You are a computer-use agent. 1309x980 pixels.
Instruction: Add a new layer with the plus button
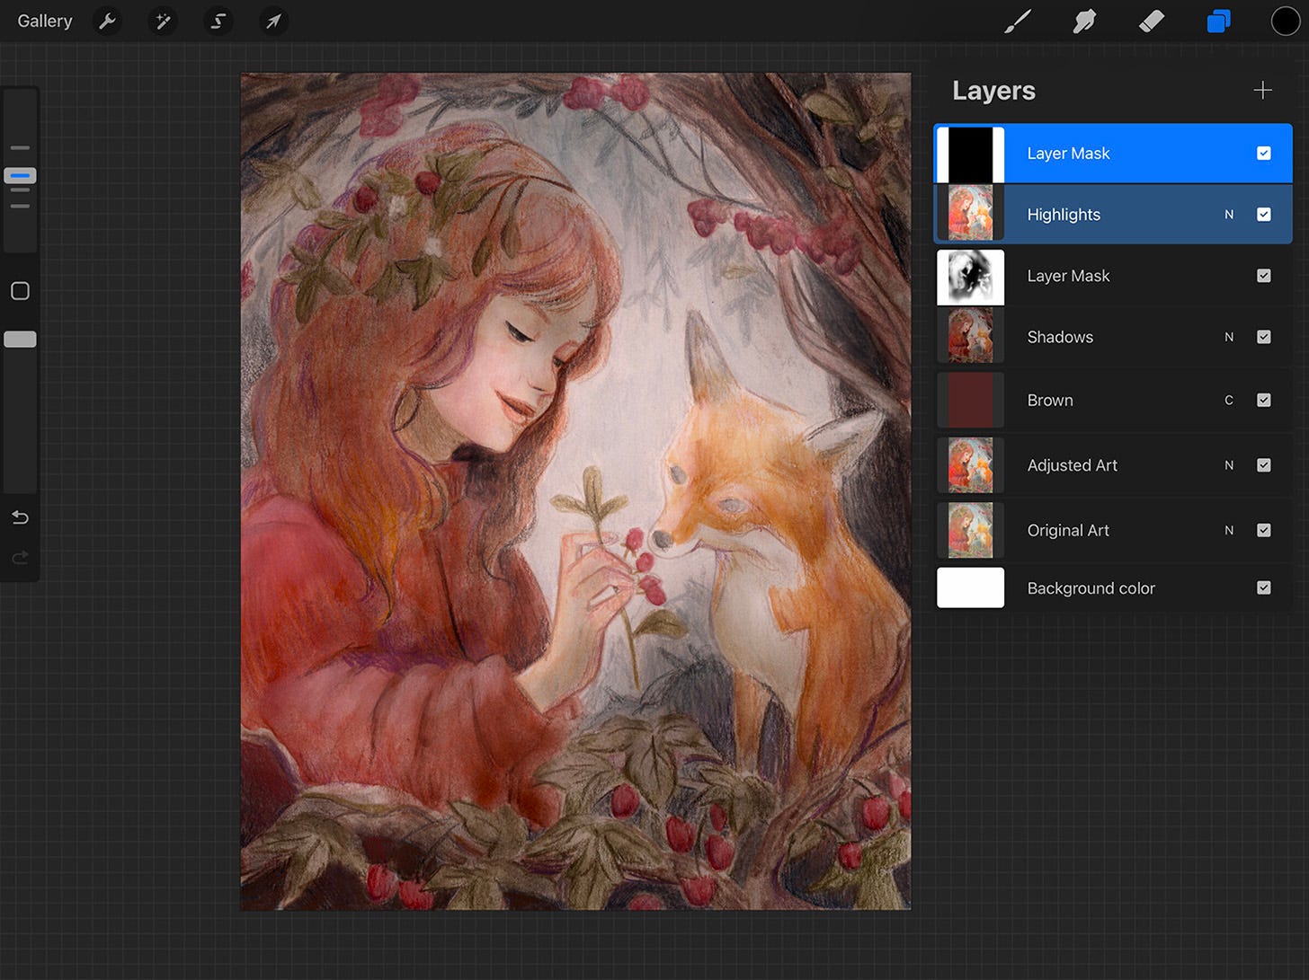coord(1262,90)
